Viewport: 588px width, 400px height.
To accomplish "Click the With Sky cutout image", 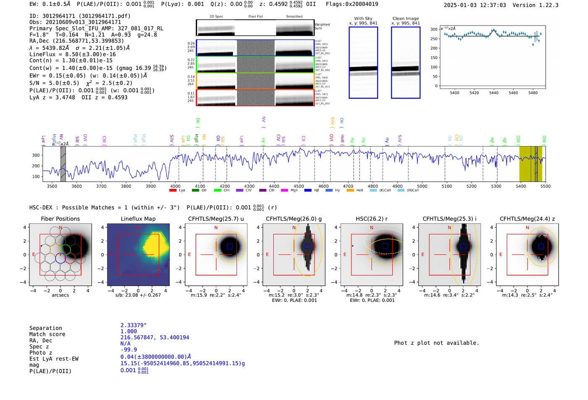I will [363, 63].
